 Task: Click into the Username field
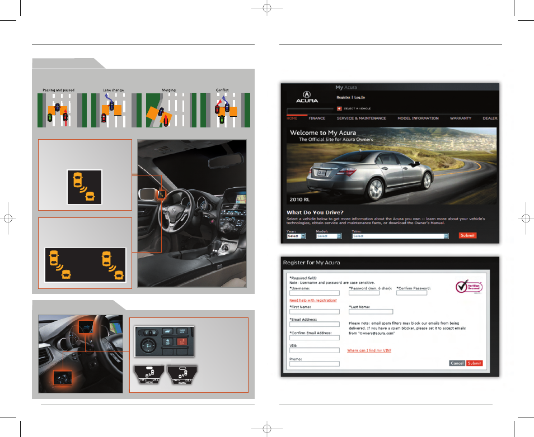pos(315,293)
